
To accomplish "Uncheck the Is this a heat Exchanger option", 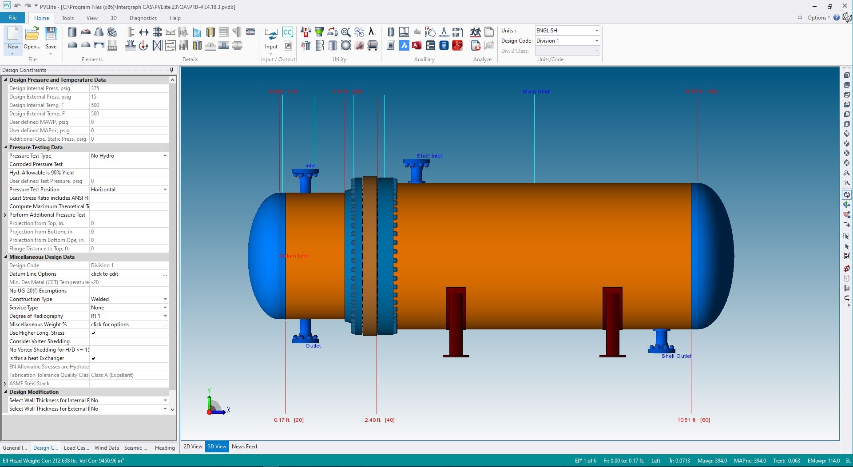I will [93, 358].
